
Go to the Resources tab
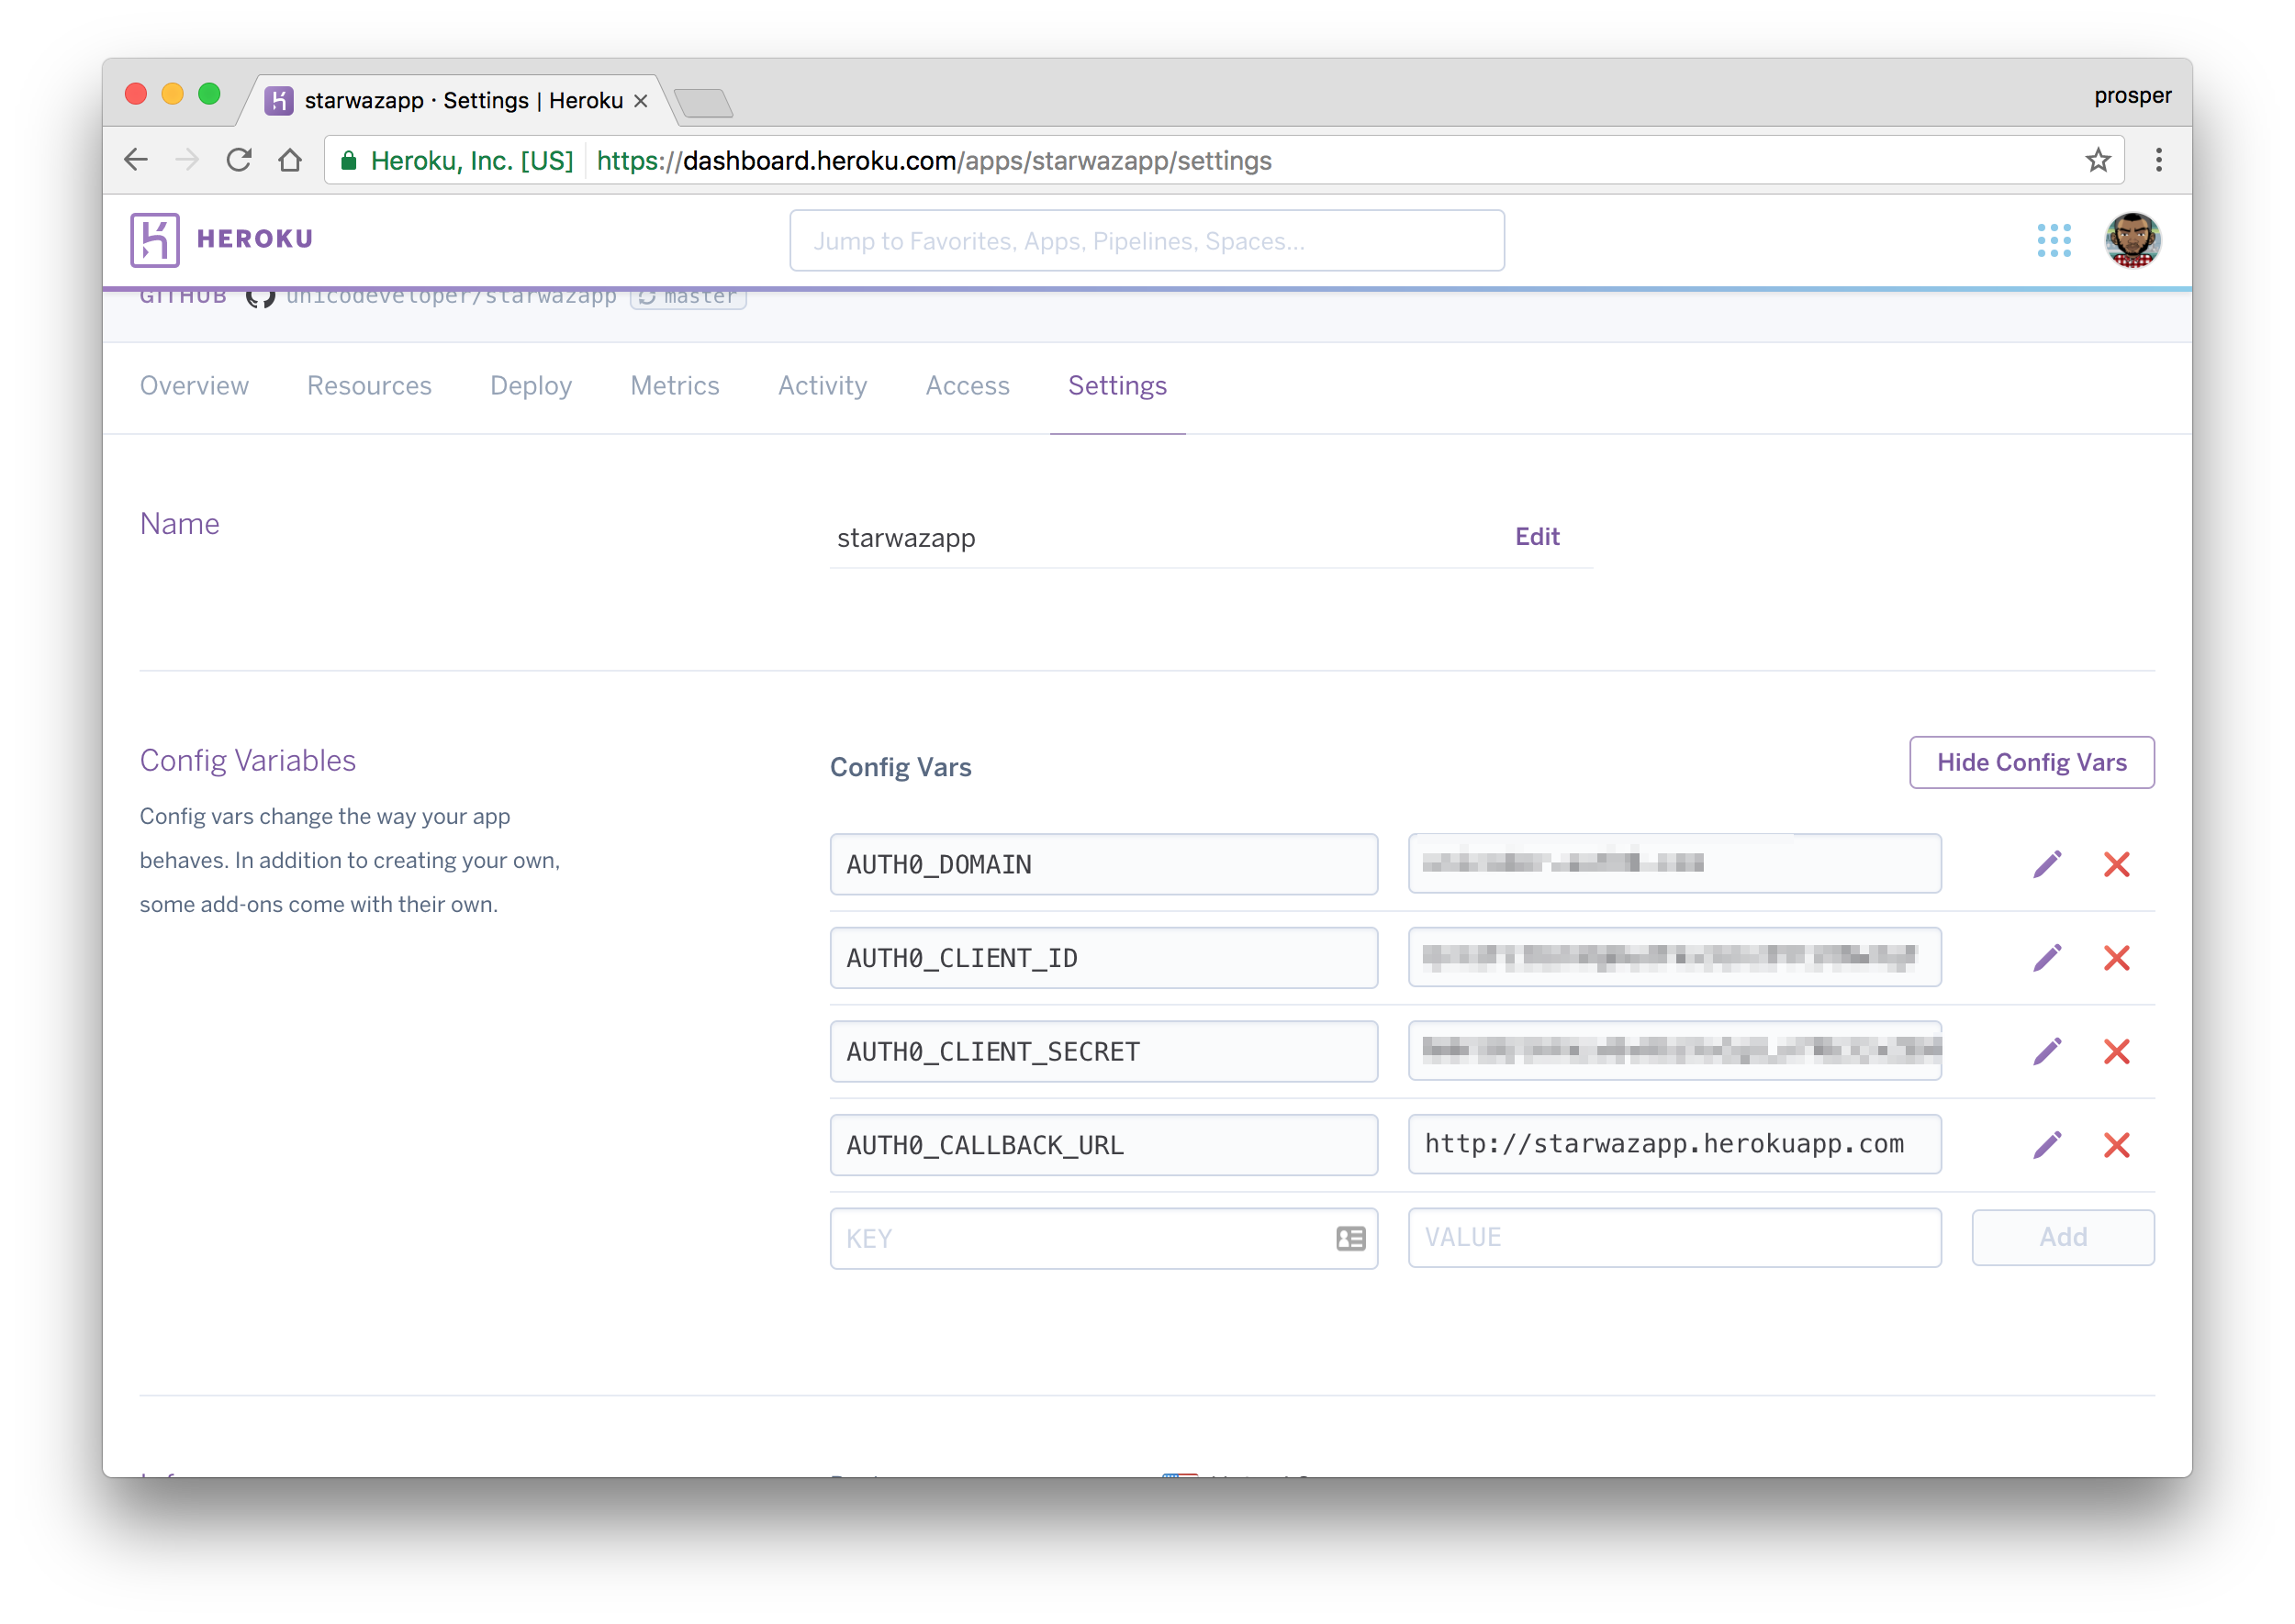tap(369, 386)
